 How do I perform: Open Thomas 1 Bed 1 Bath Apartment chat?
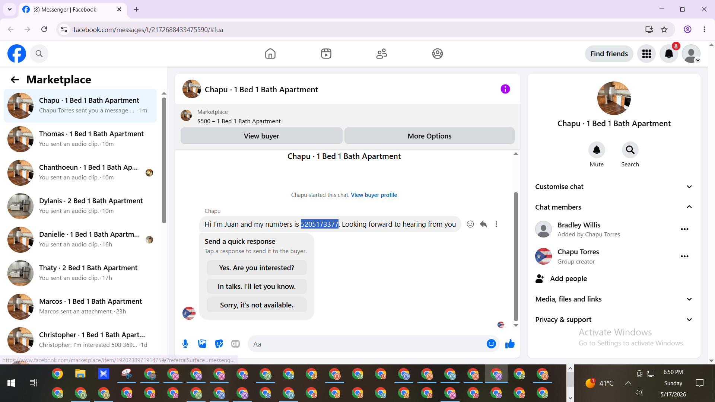(80, 139)
